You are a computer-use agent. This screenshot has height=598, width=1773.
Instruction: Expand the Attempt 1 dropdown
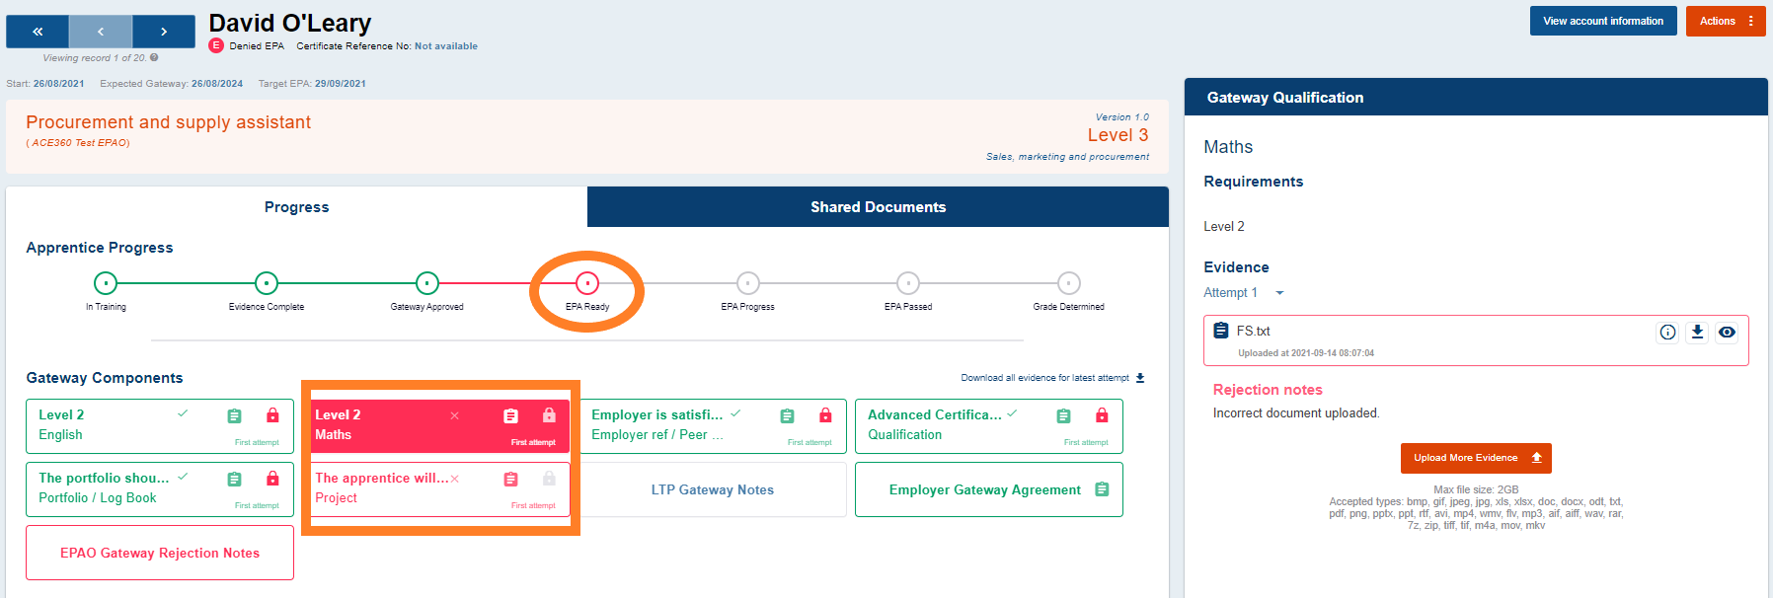point(1279,293)
